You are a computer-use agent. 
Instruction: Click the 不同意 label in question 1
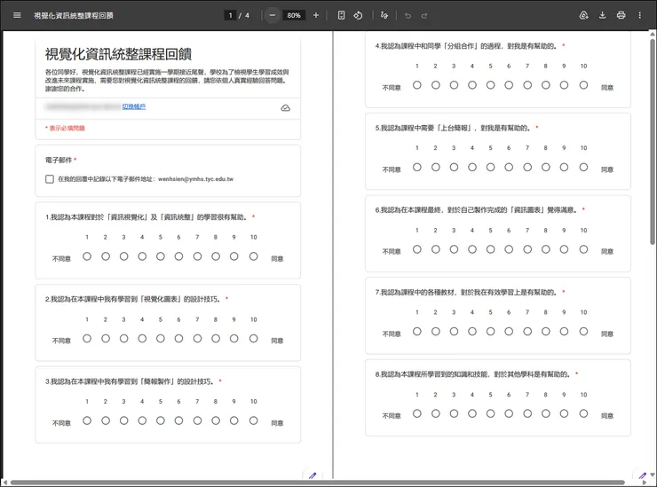click(x=61, y=259)
